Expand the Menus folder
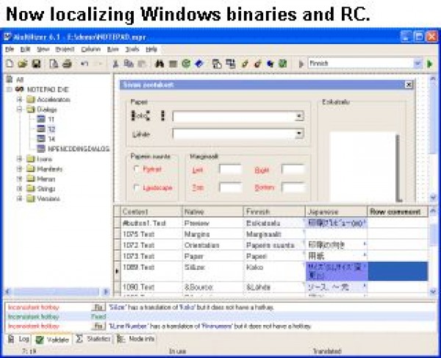Image resolution: width=441 pixels, height=358 pixels. 19,179
